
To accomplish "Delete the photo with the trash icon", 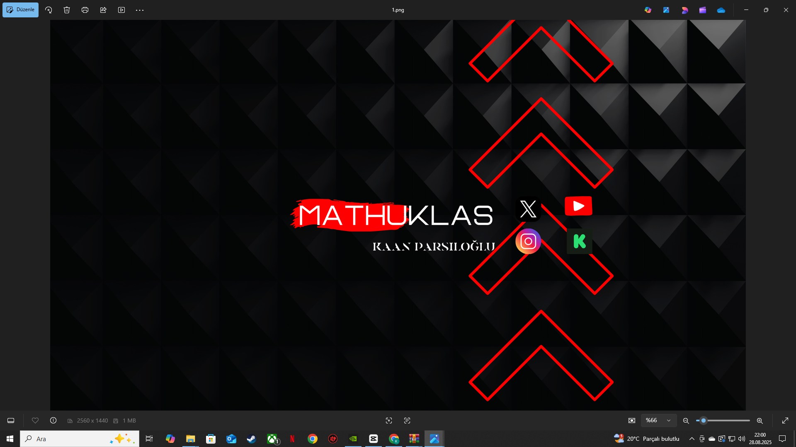I will tap(67, 10).
